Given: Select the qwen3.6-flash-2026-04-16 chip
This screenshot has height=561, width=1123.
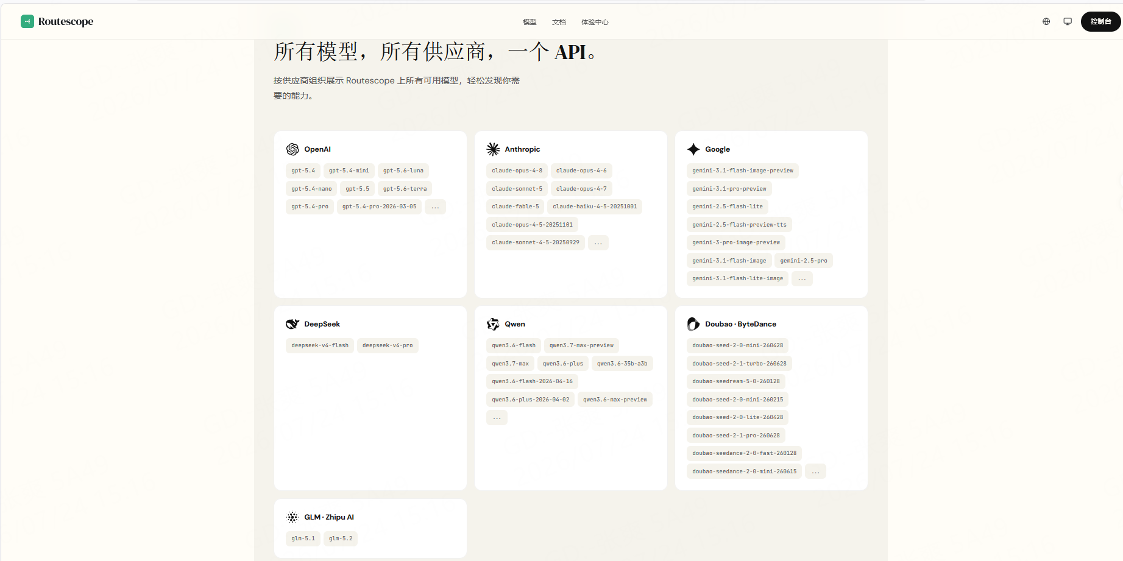Looking at the screenshot, I should 532,381.
